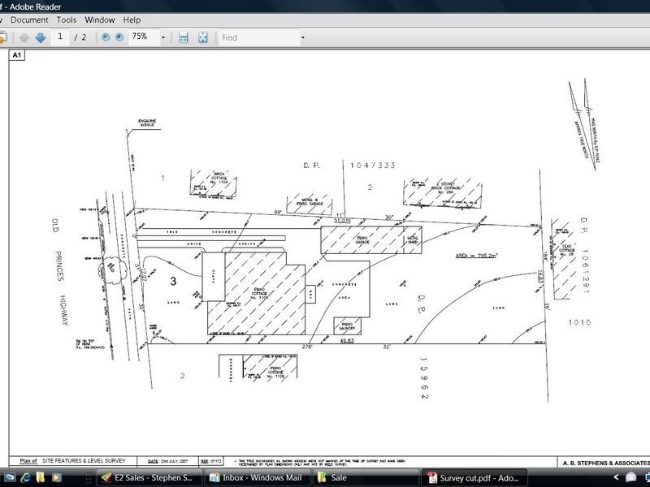Go to previous page with up arrow
Viewport: 650px width, 487px height.
tap(24, 37)
